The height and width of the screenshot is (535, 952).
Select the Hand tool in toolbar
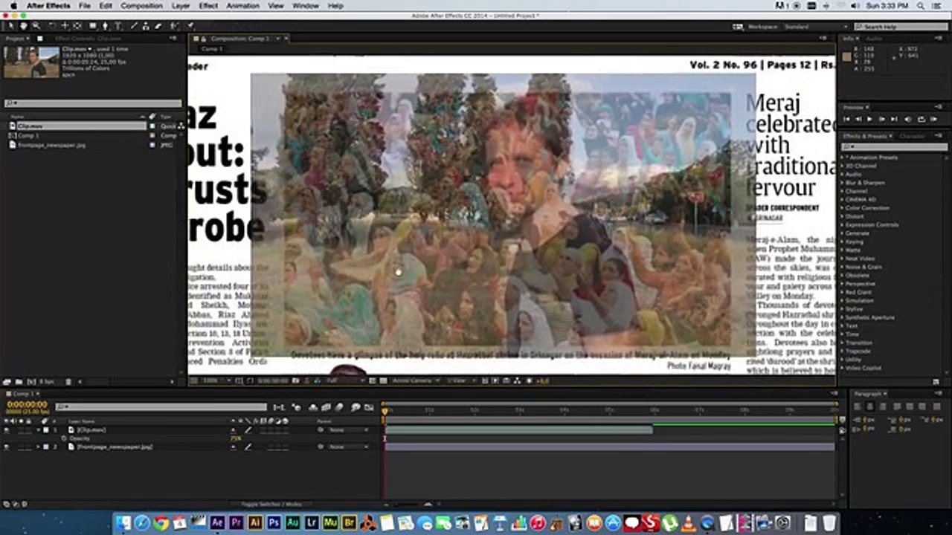(24, 26)
